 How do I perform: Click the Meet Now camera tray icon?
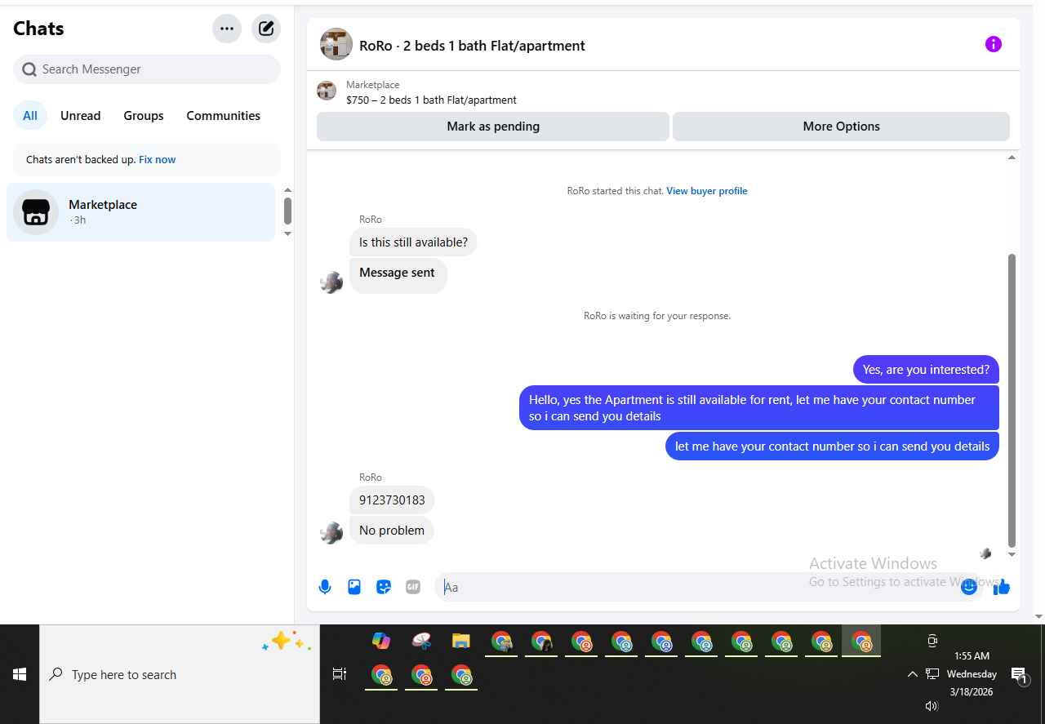point(932,641)
